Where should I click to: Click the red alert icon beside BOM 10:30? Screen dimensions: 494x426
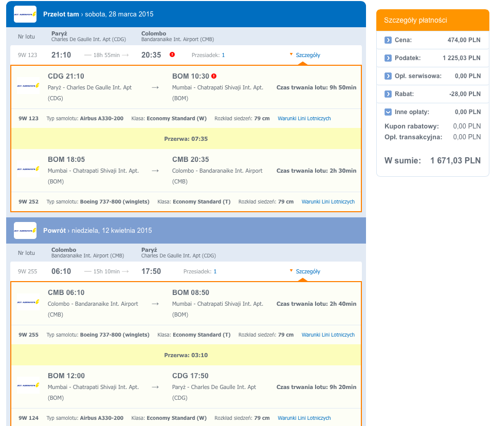(x=214, y=76)
